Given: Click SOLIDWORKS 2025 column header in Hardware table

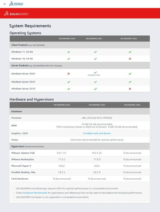Looking at the screenshot, I should [97, 105].
